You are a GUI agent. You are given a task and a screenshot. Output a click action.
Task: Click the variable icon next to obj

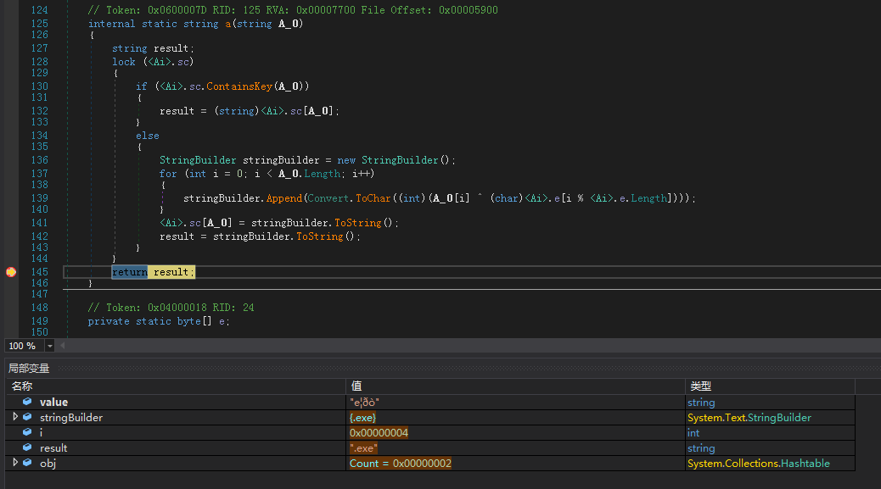(x=27, y=463)
